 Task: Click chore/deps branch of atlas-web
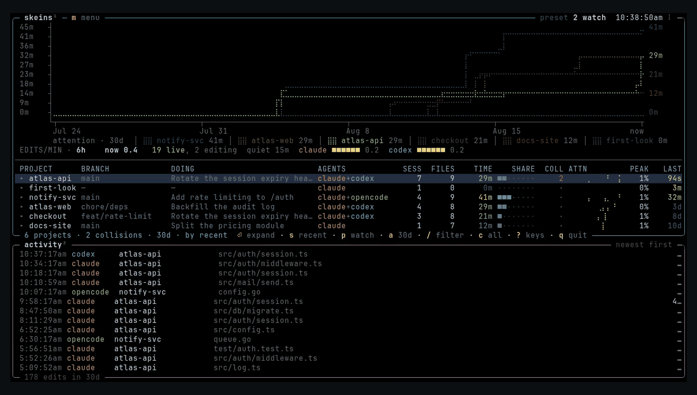point(105,207)
